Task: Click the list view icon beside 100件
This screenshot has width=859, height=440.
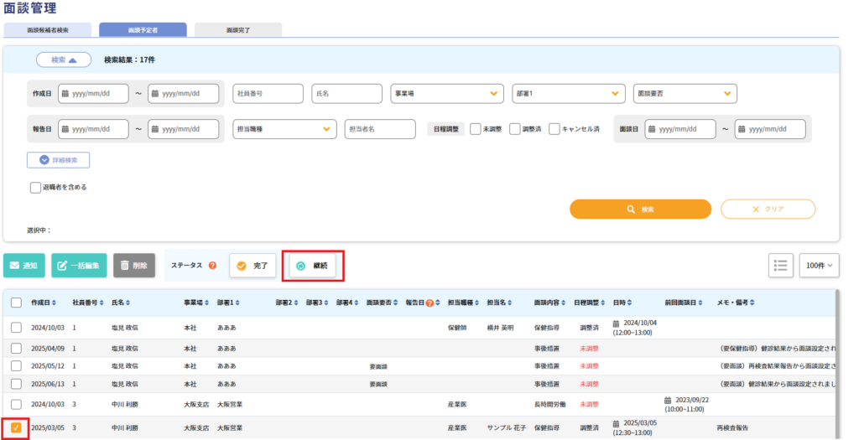Action: point(780,265)
